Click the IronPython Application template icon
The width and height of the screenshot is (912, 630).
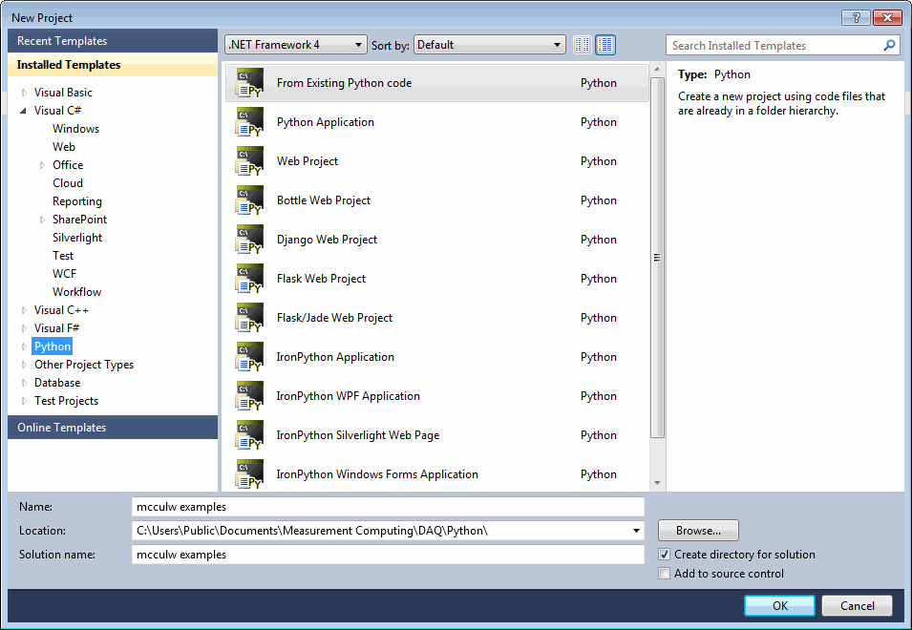(x=249, y=357)
